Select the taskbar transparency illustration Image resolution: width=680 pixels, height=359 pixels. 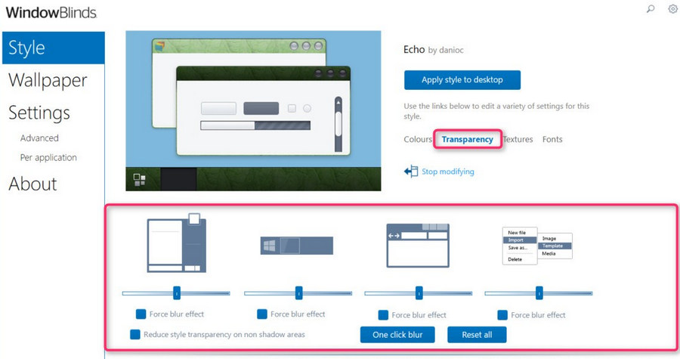click(x=297, y=246)
